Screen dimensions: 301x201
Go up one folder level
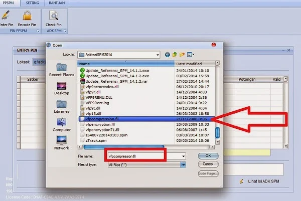point(175,55)
